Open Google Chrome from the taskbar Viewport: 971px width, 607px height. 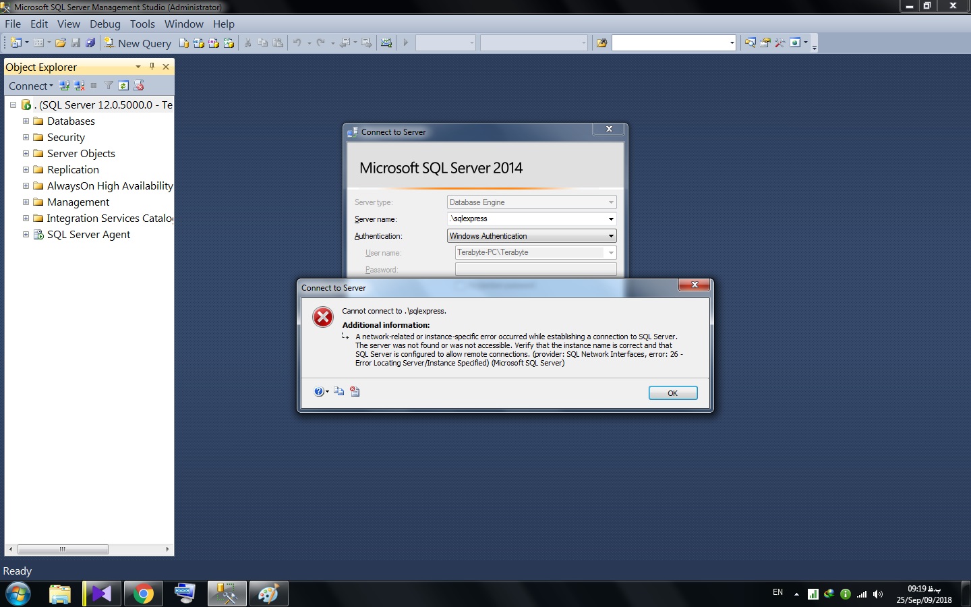(143, 594)
